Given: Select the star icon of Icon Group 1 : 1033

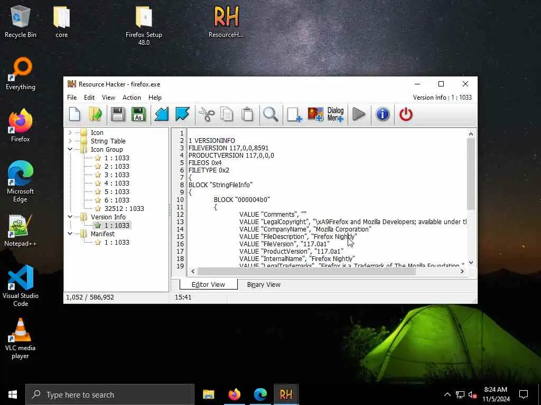Looking at the screenshot, I should point(98,158).
